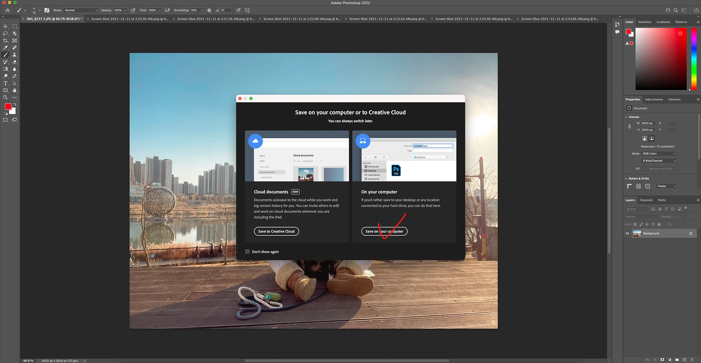Image resolution: width=701 pixels, height=363 pixels.
Task: Hide the Background layer with eye icon
Action: (627, 233)
